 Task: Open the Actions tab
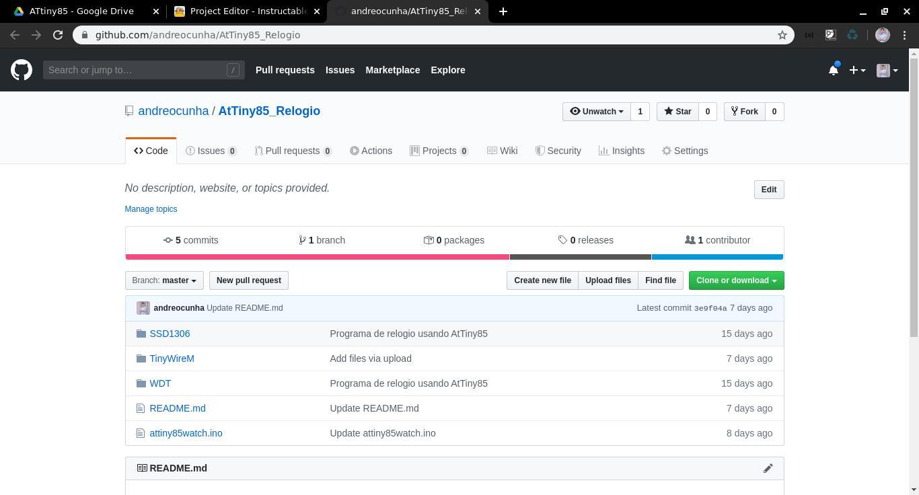[x=371, y=151]
